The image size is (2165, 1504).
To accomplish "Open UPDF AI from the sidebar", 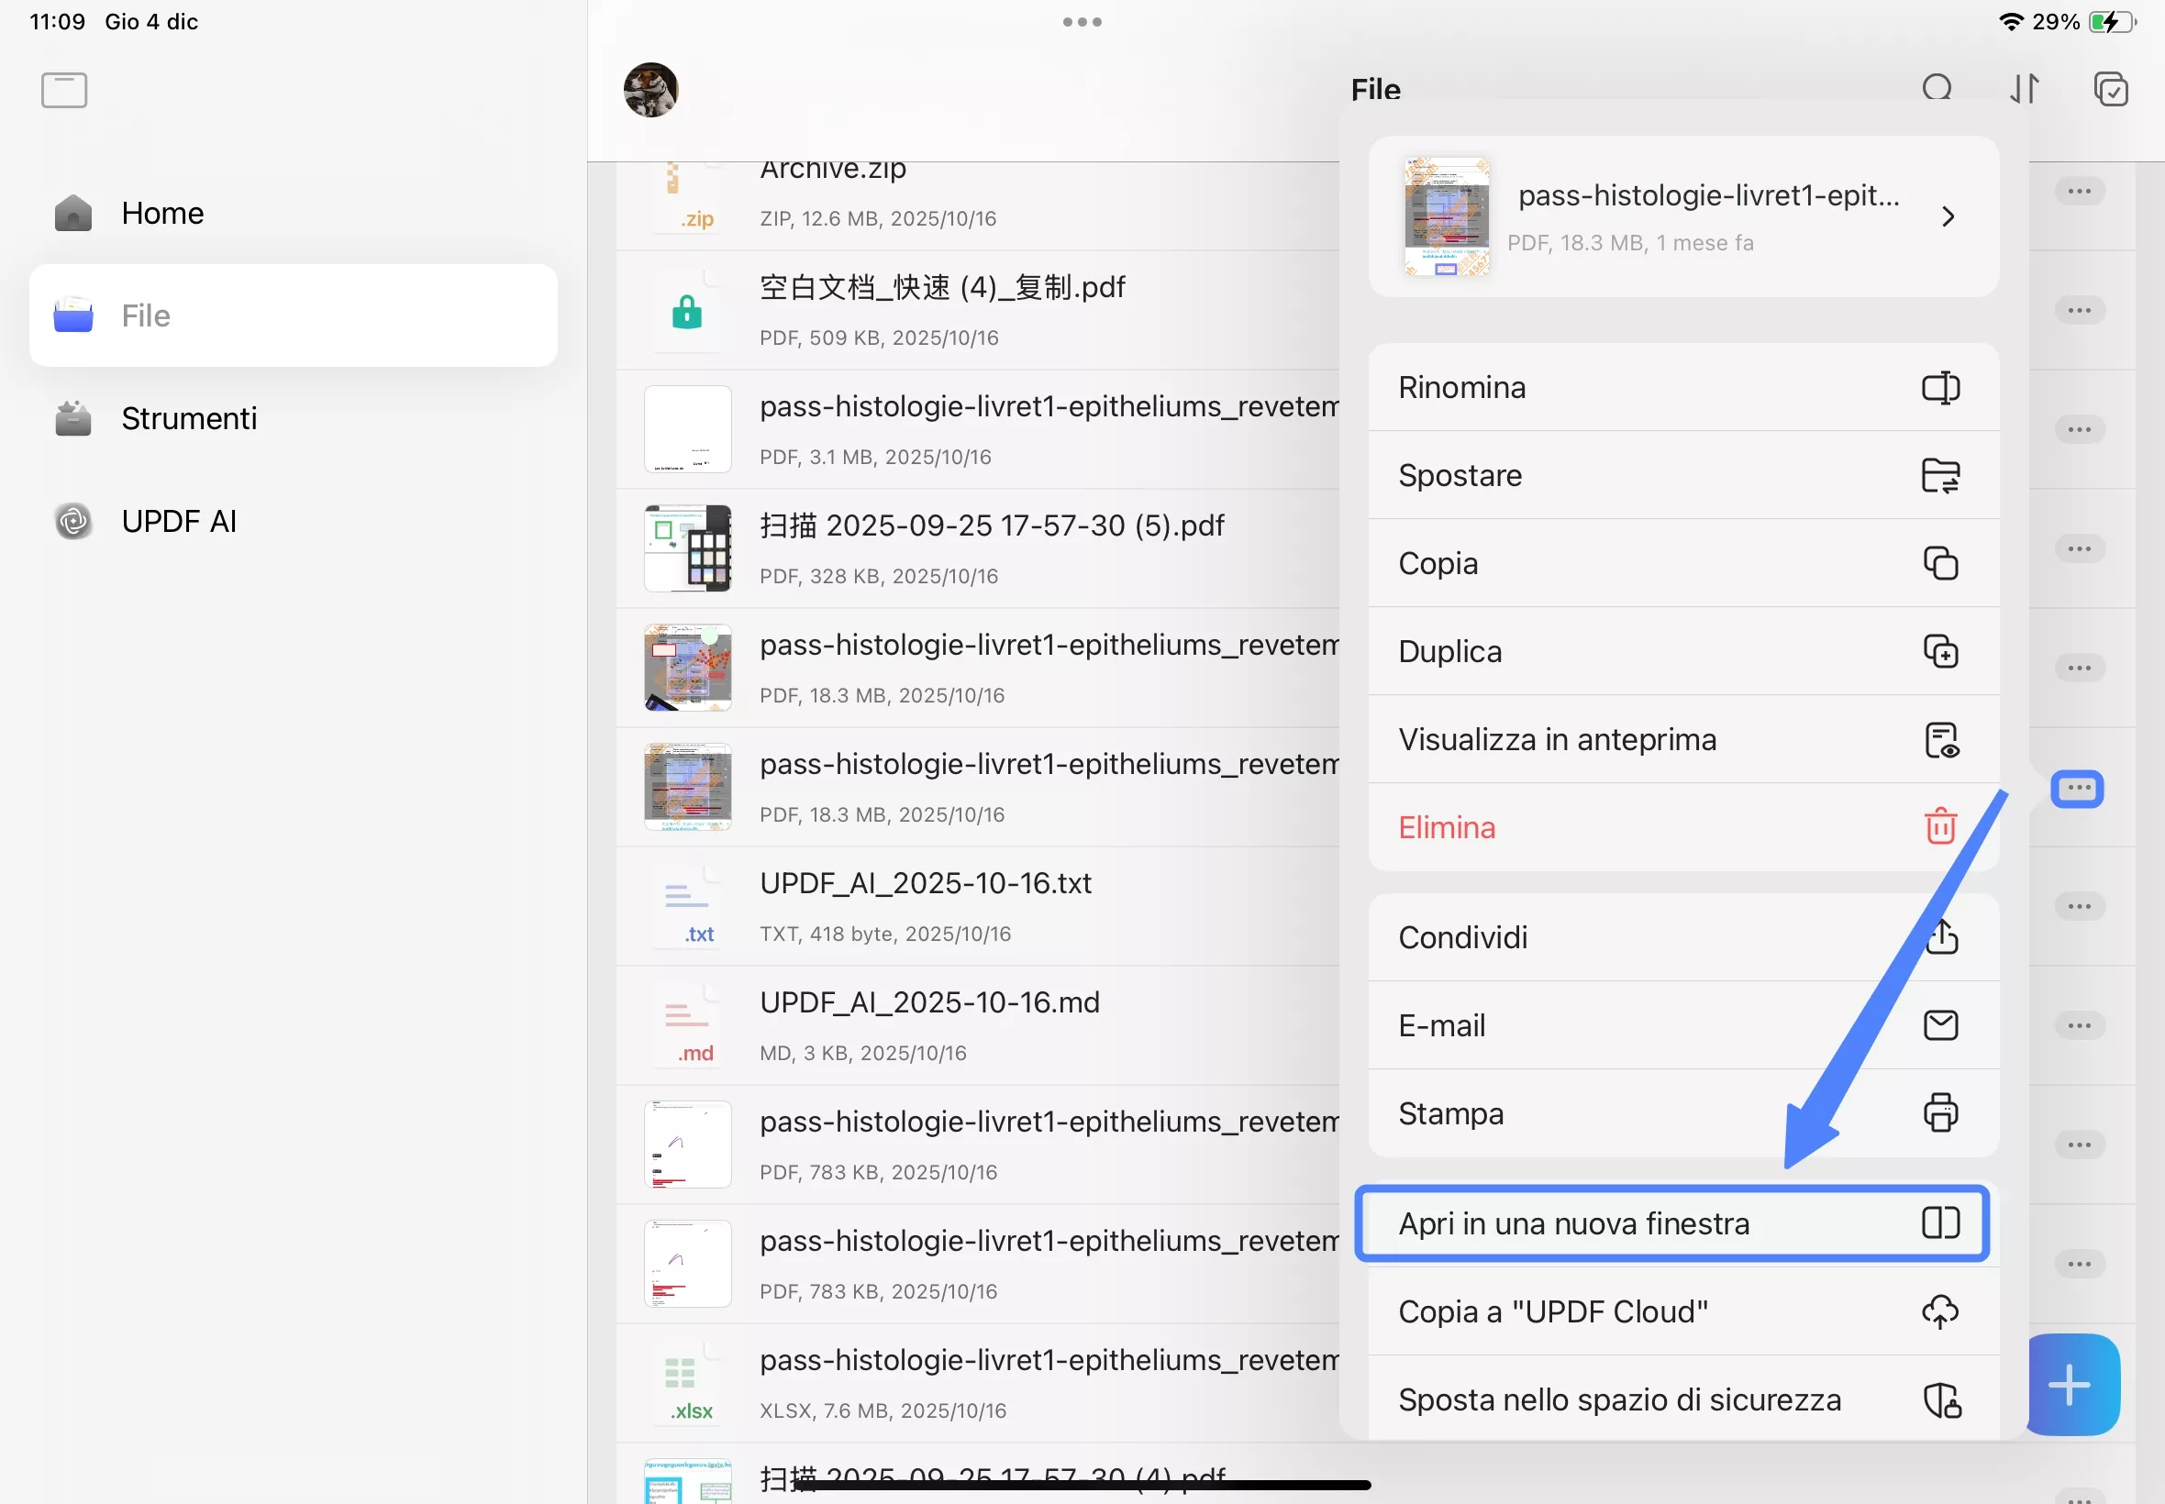I will (178, 521).
